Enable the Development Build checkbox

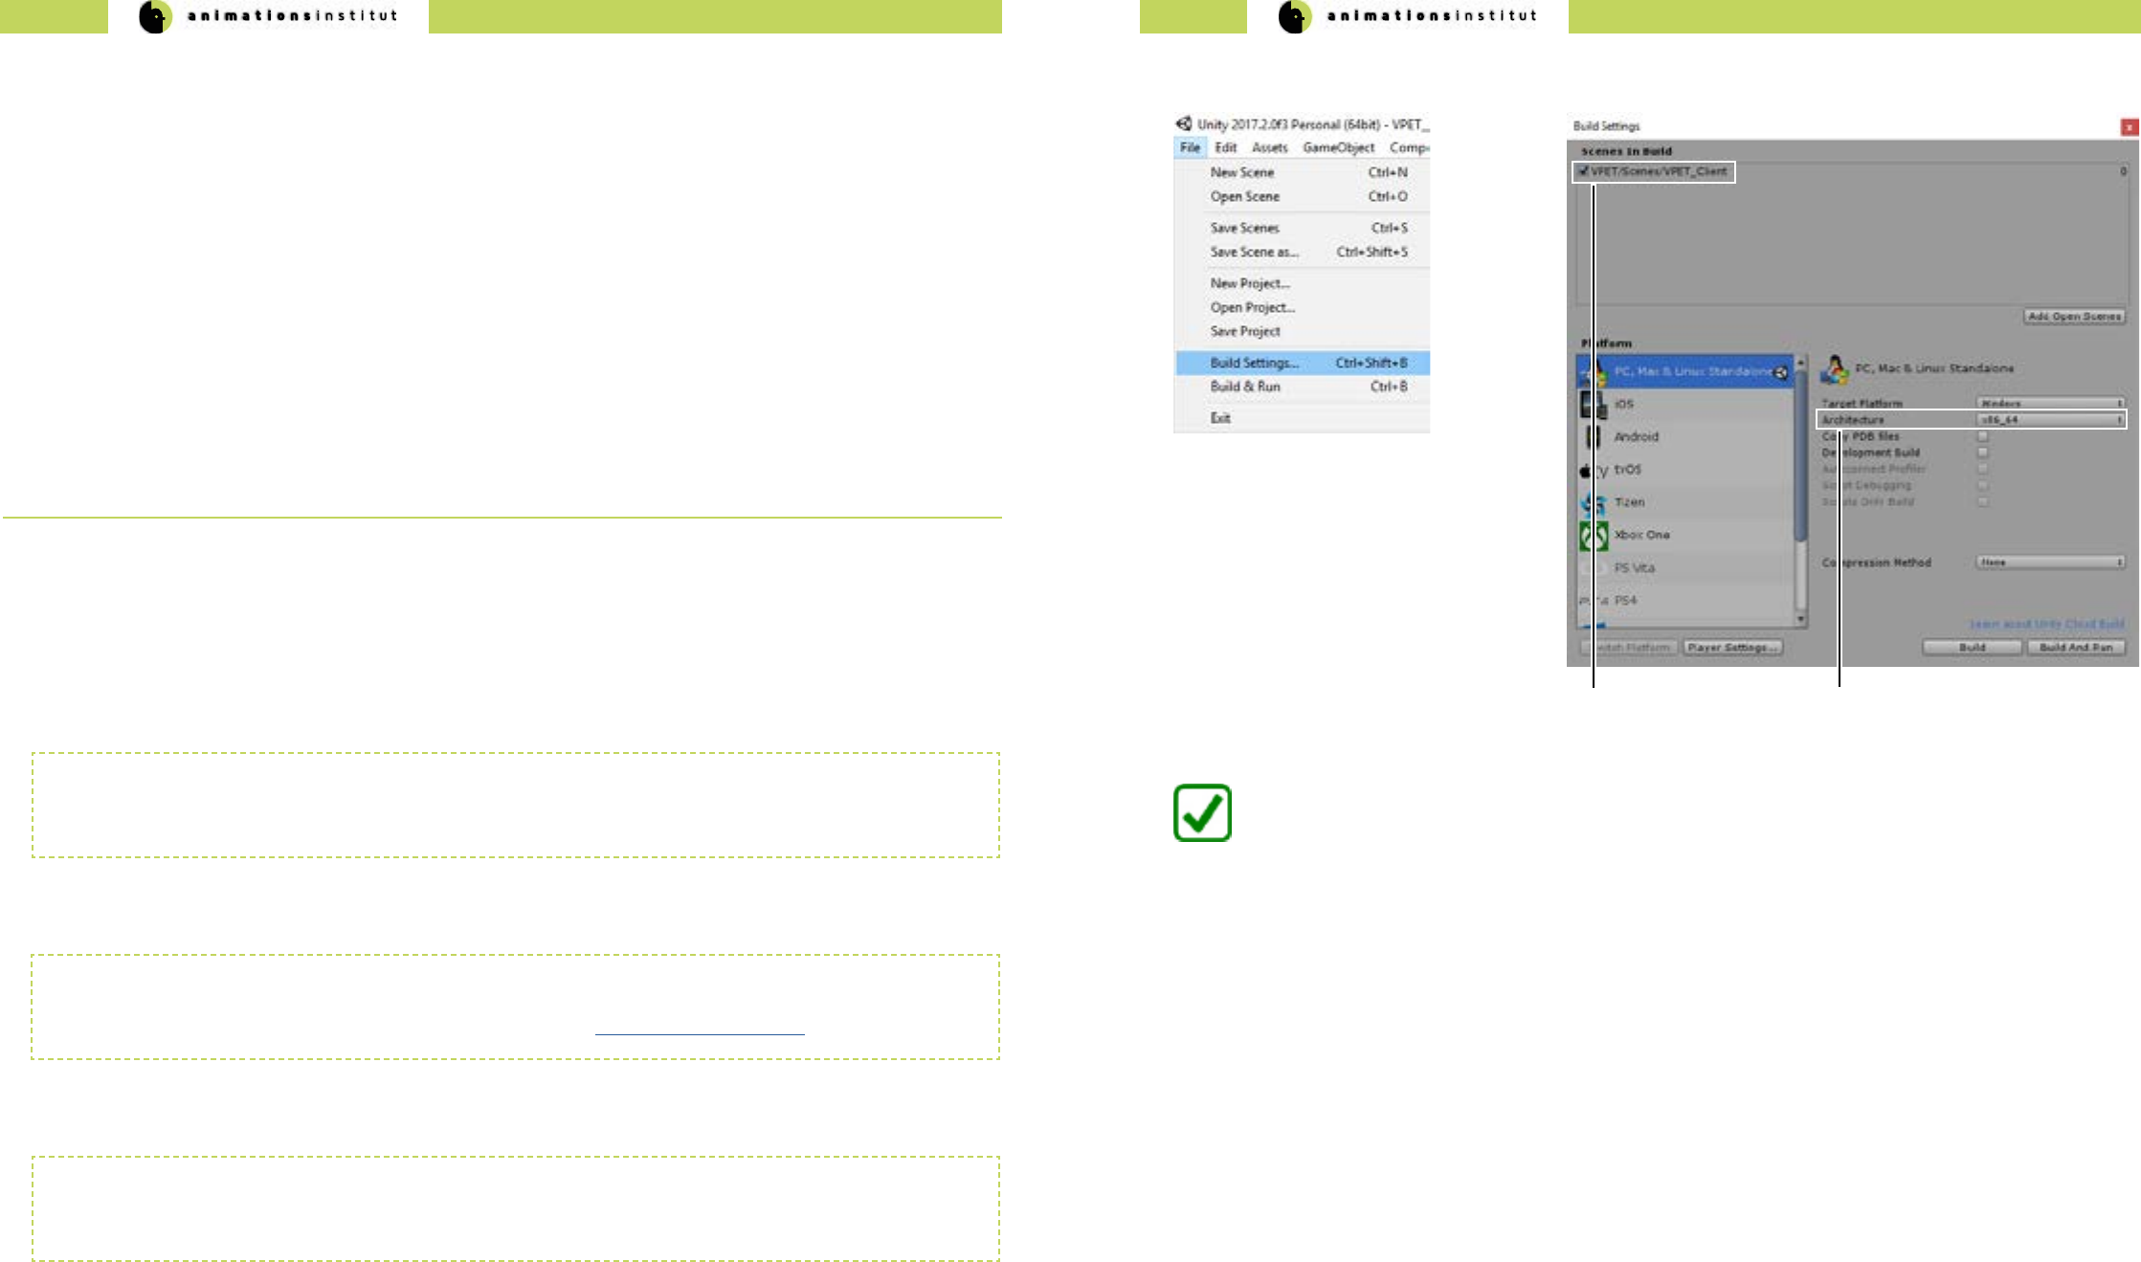tap(1983, 453)
